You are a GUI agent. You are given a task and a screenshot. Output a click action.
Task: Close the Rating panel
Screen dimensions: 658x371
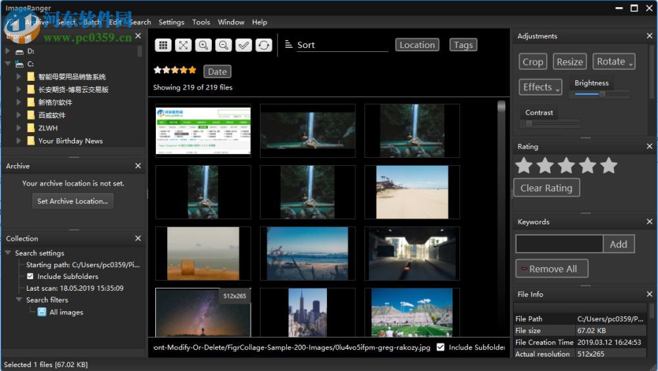649,147
